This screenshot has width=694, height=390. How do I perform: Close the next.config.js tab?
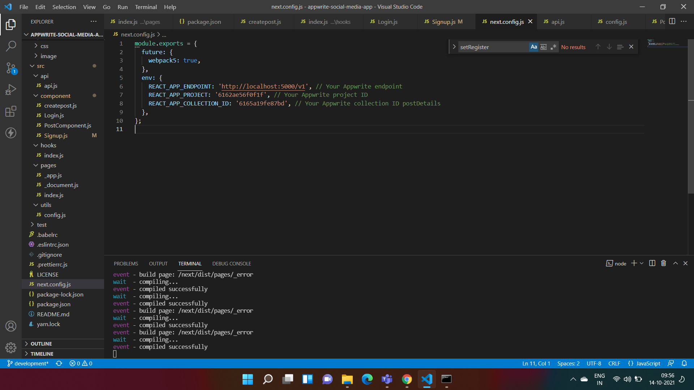(x=530, y=21)
